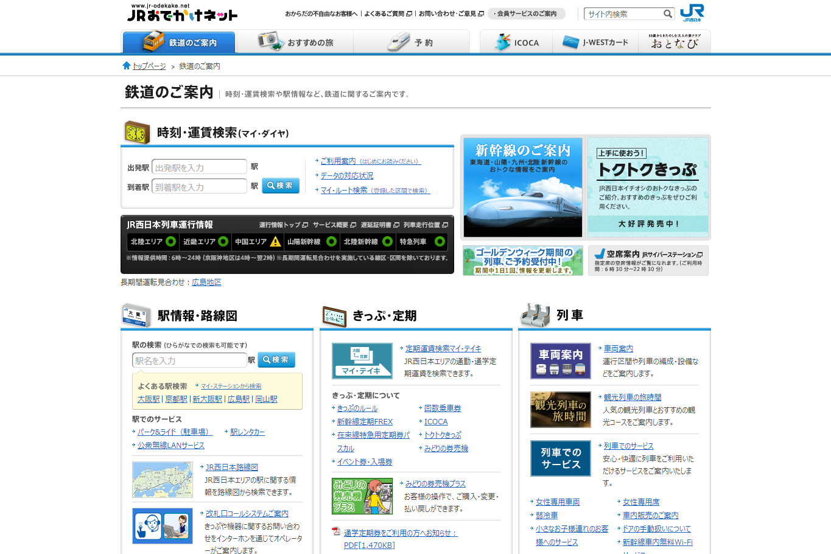Open the トクトクきっぷ banner

[x=648, y=187]
